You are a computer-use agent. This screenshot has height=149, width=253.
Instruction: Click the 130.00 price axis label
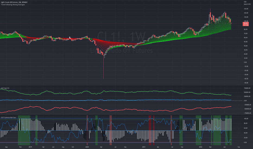(246, 9)
